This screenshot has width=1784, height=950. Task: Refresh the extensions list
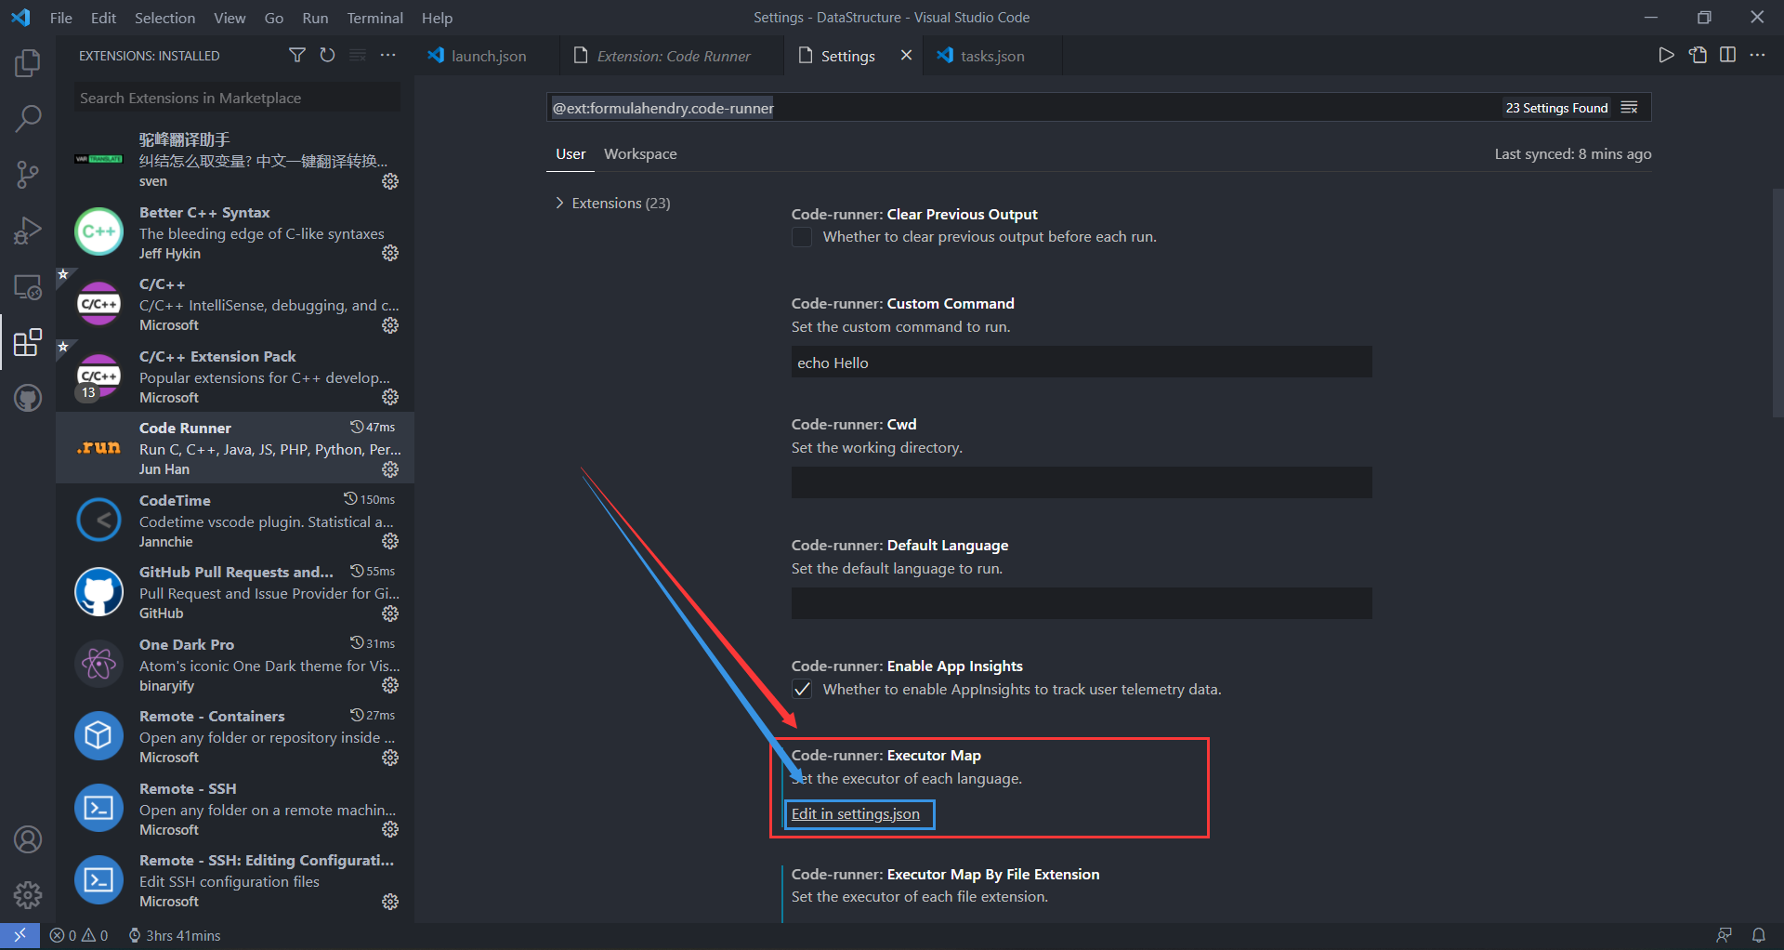tap(327, 56)
